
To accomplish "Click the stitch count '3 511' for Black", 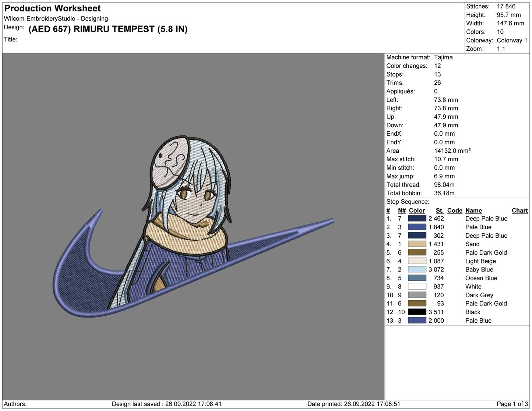I will tap(436, 312).
